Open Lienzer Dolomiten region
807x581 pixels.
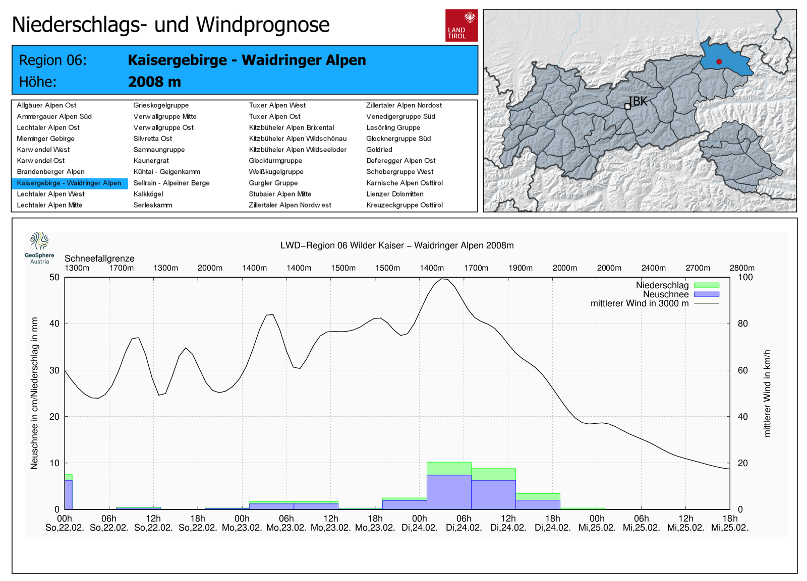394,194
